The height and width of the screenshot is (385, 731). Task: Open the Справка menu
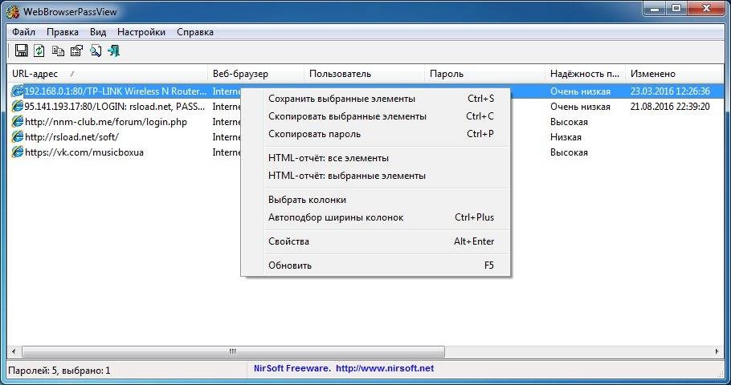(x=195, y=32)
